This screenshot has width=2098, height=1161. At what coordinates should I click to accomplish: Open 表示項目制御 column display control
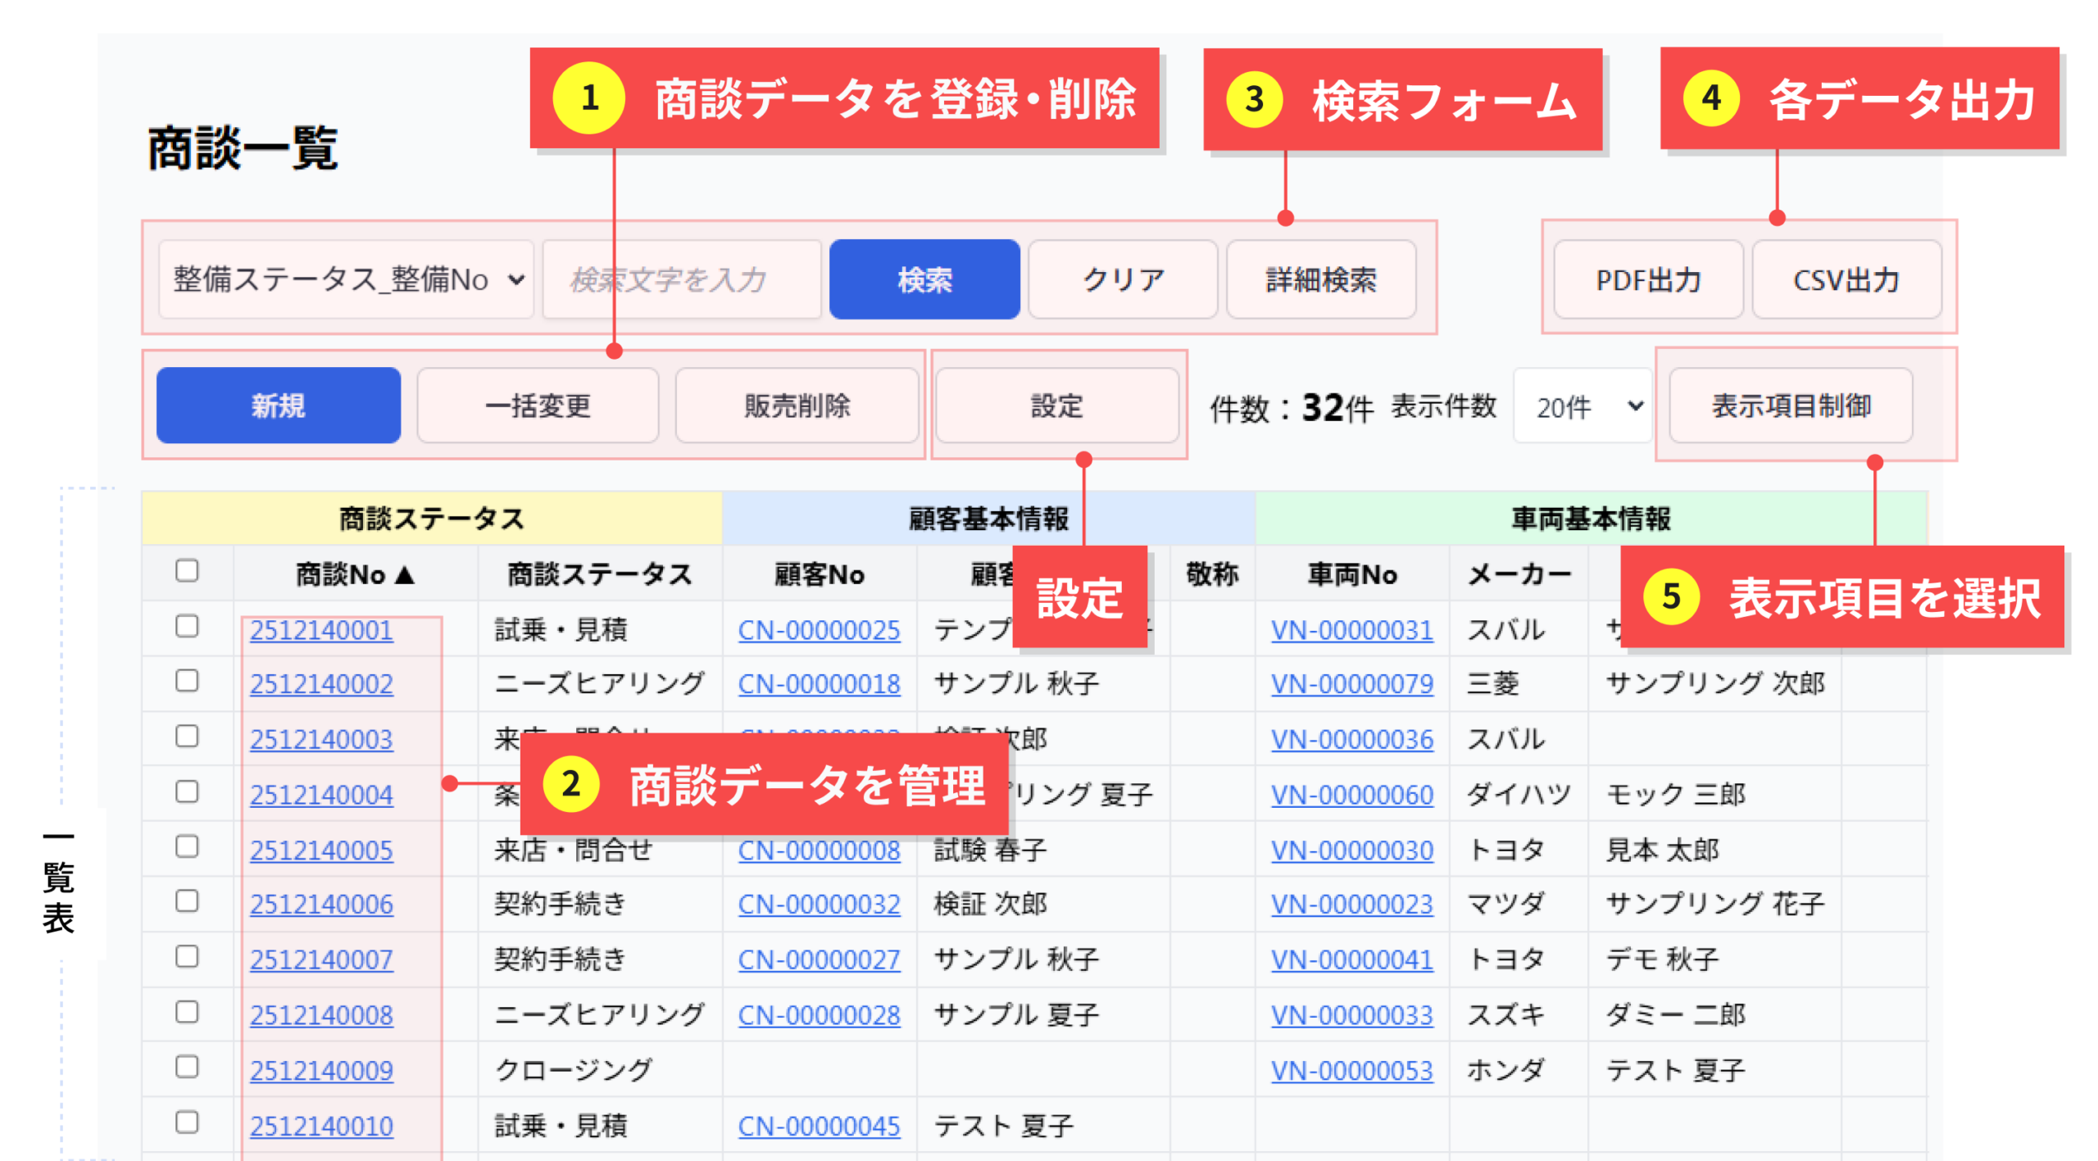click(x=1790, y=405)
